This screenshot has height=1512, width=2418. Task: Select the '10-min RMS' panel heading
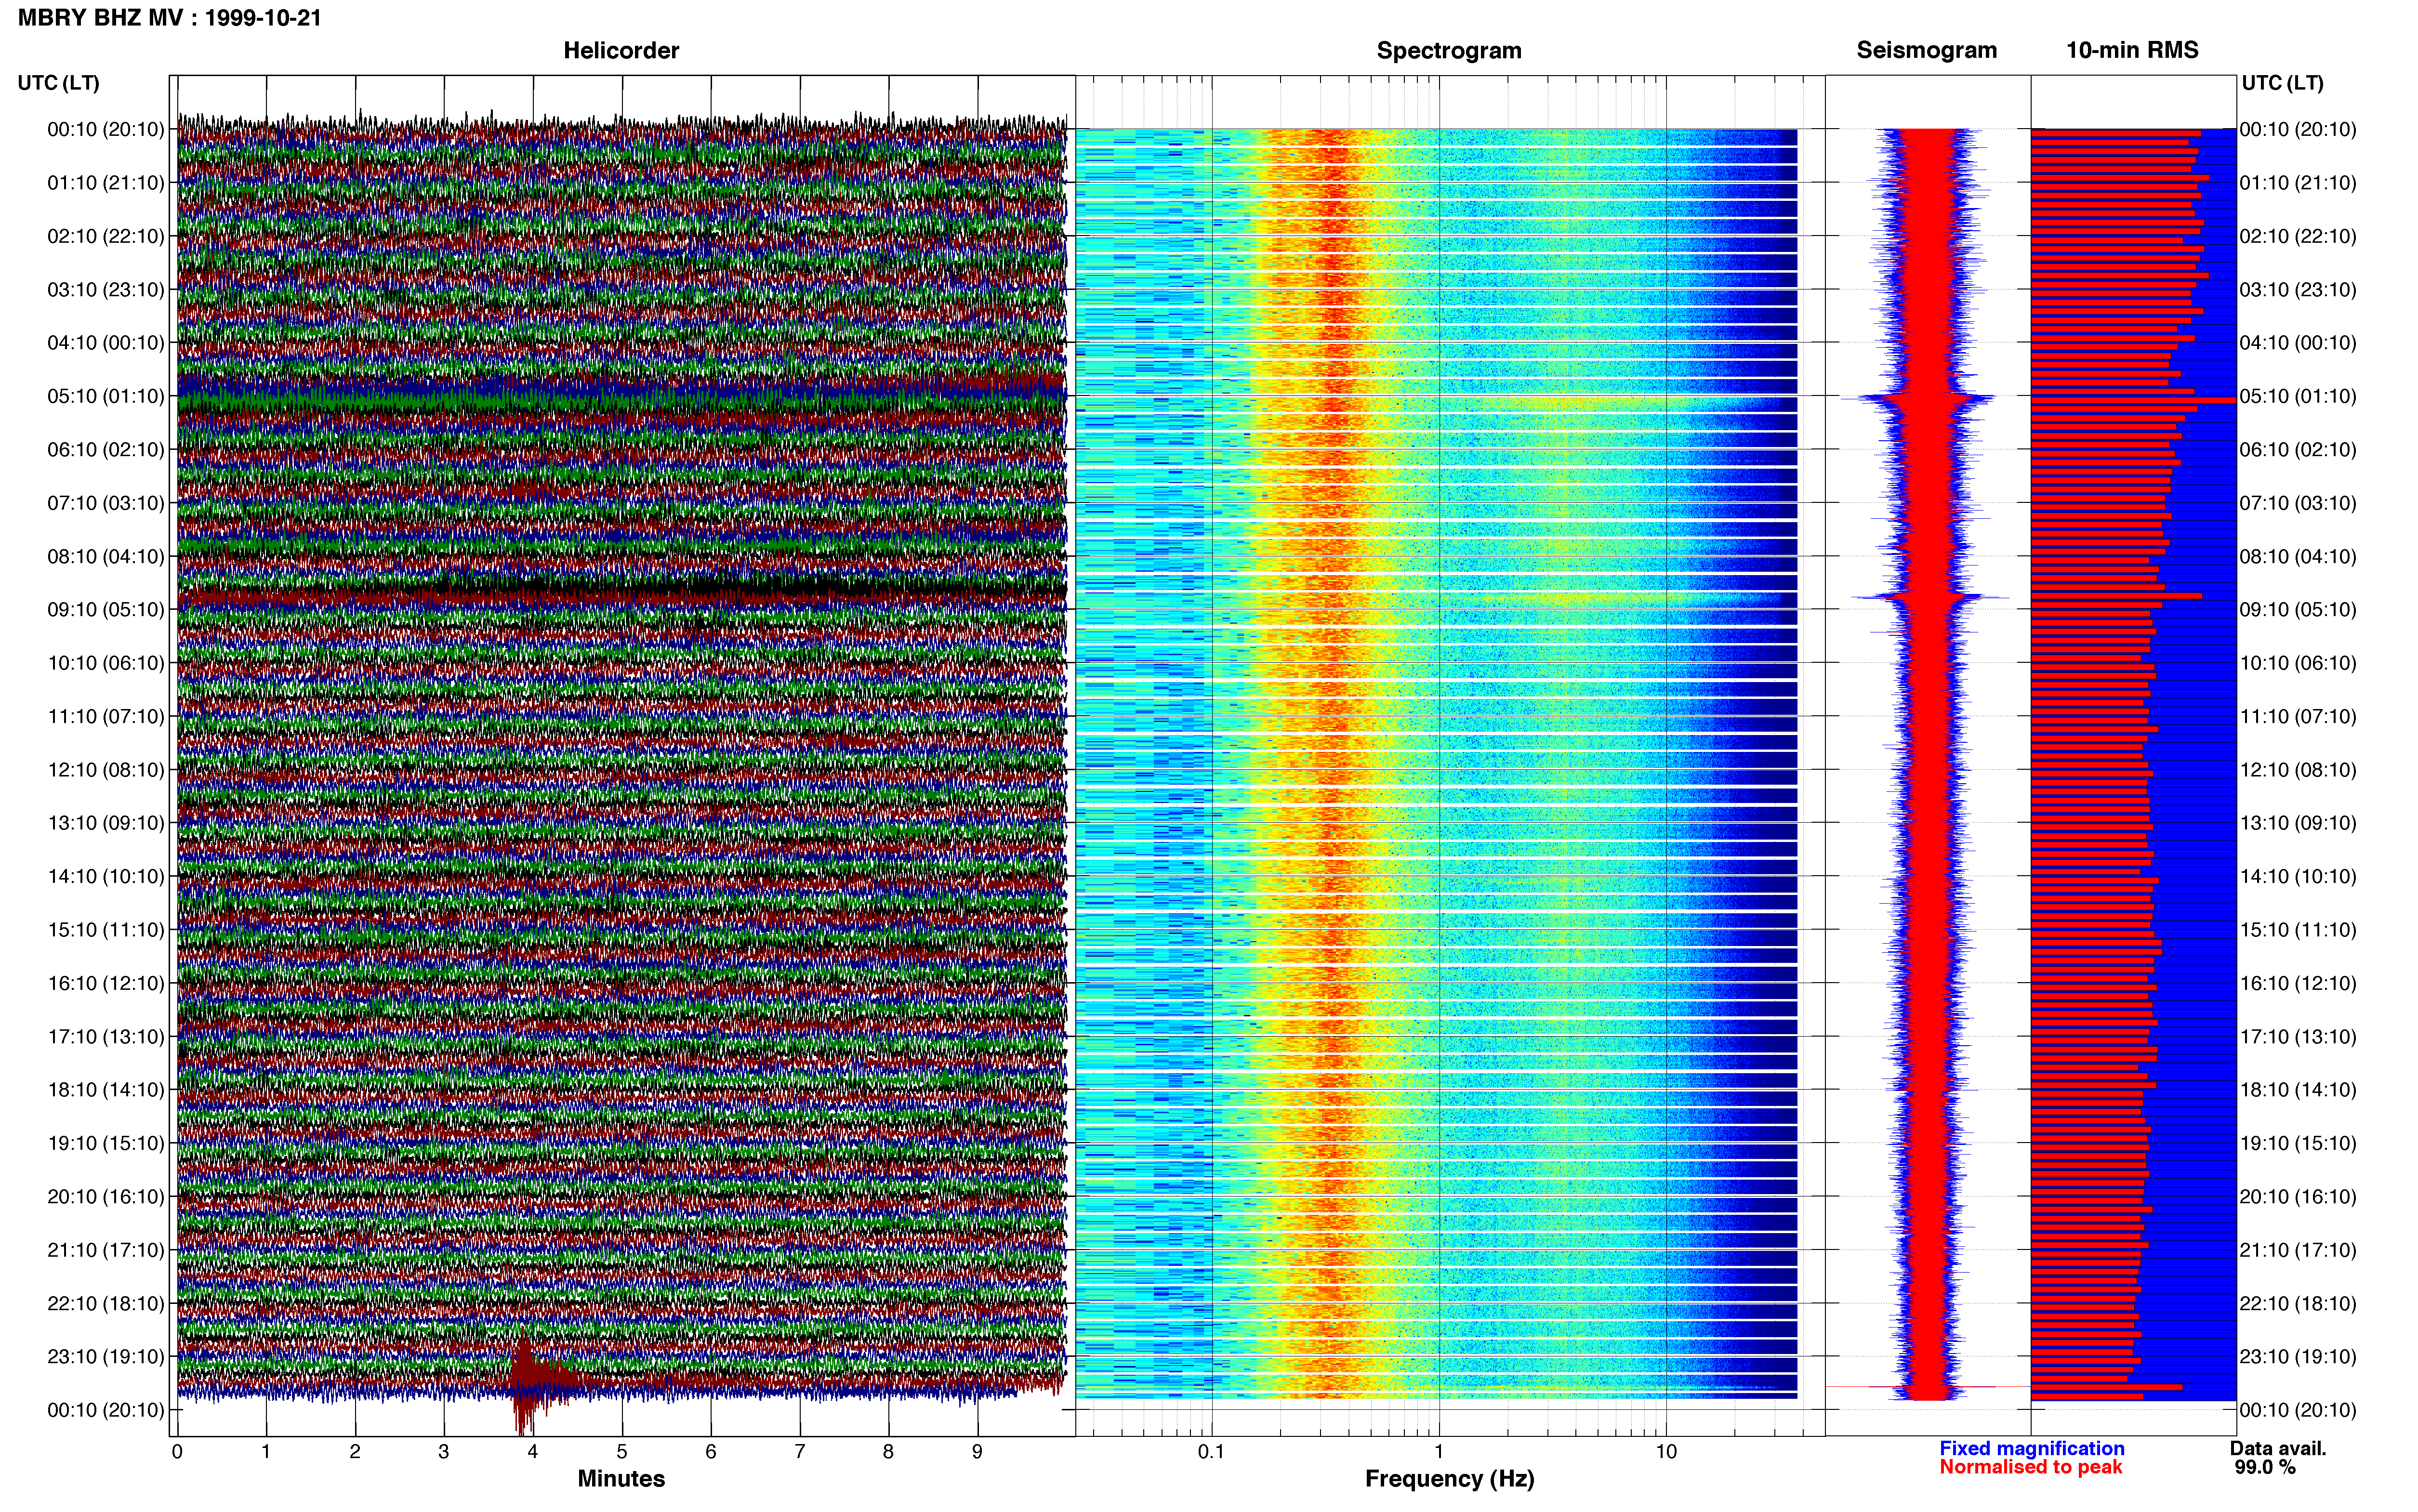2132,50
